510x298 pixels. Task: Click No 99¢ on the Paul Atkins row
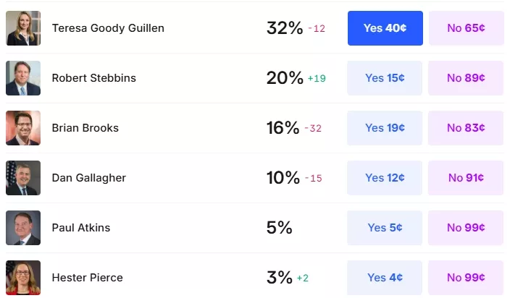click(466, 228)
